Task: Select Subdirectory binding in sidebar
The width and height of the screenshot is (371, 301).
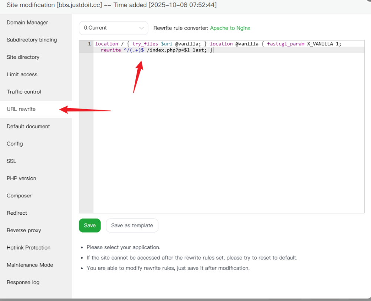Action: click(x=32, y=40)
